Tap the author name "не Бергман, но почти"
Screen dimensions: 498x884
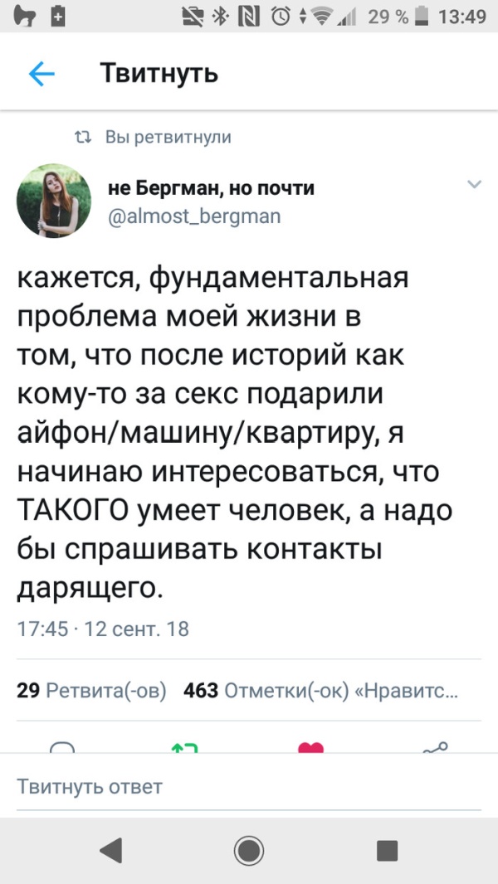pyautogui.click(x=212, y=189)
